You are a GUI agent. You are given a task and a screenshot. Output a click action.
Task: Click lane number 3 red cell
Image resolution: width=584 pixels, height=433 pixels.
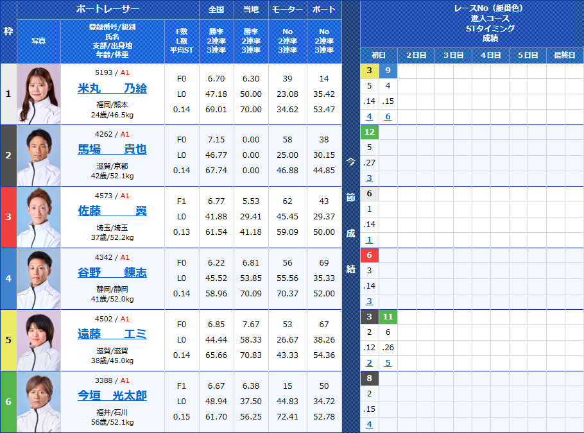[x=8, y=217]
